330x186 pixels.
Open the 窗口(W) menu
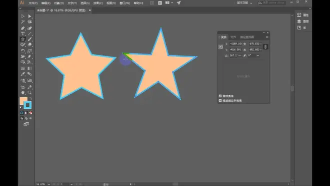[x=125, y=3]
